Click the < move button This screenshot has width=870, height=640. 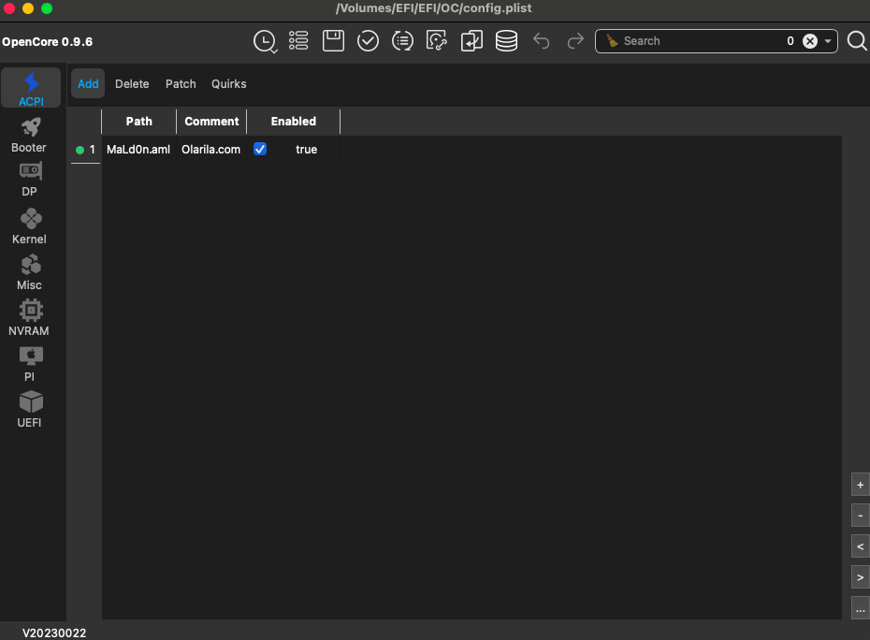coord(860,546)
